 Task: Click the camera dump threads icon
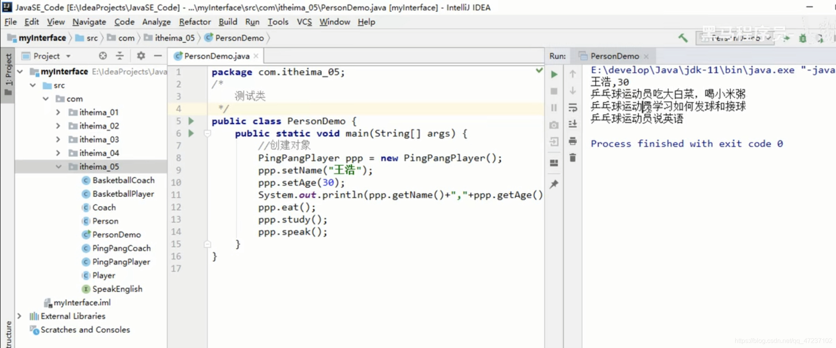click(554, 125)
